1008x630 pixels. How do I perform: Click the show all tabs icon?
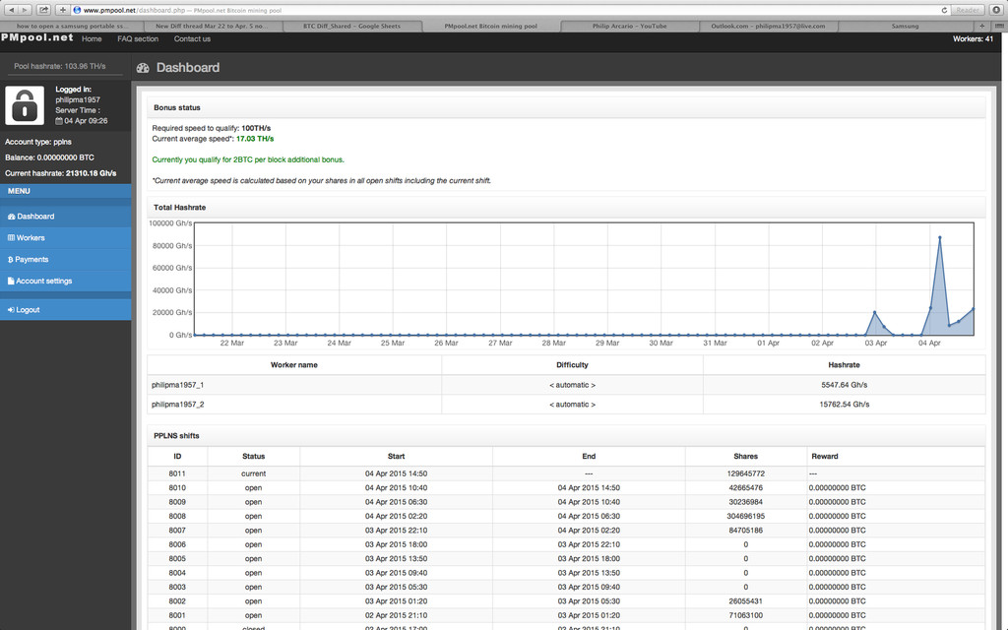coord(999,26)
